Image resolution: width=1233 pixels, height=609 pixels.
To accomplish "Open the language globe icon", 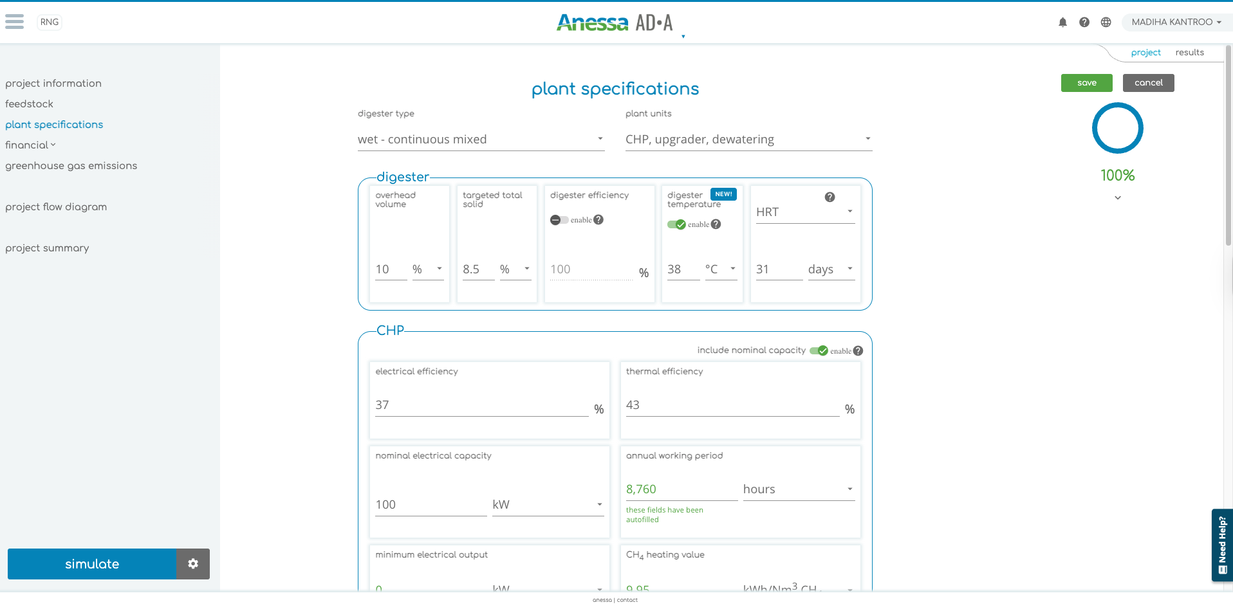I will 1106,22.
